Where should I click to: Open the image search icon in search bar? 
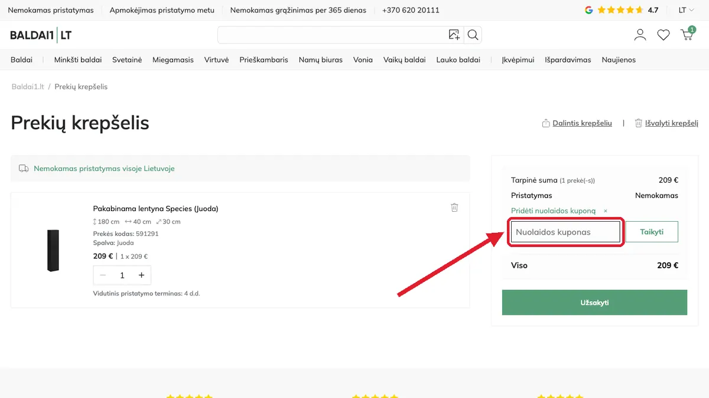[x=454, y=35]
